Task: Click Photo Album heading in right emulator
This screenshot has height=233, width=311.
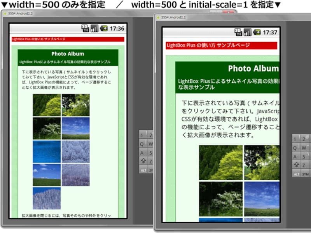Action: point(253,69)
